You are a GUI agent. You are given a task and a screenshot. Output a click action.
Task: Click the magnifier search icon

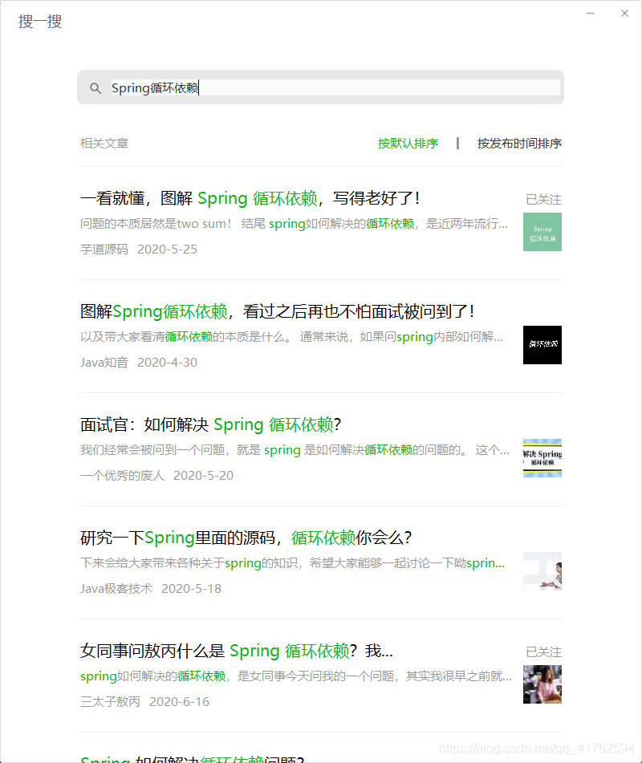pyautogui.click(x=96, y=87)
